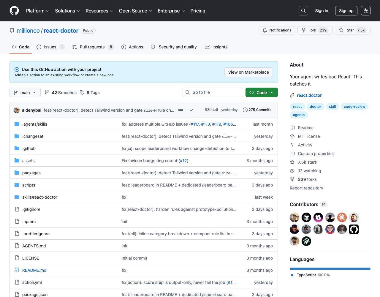Click the bell icon in Notifications
Screen dimensions: 380x297
265,30
